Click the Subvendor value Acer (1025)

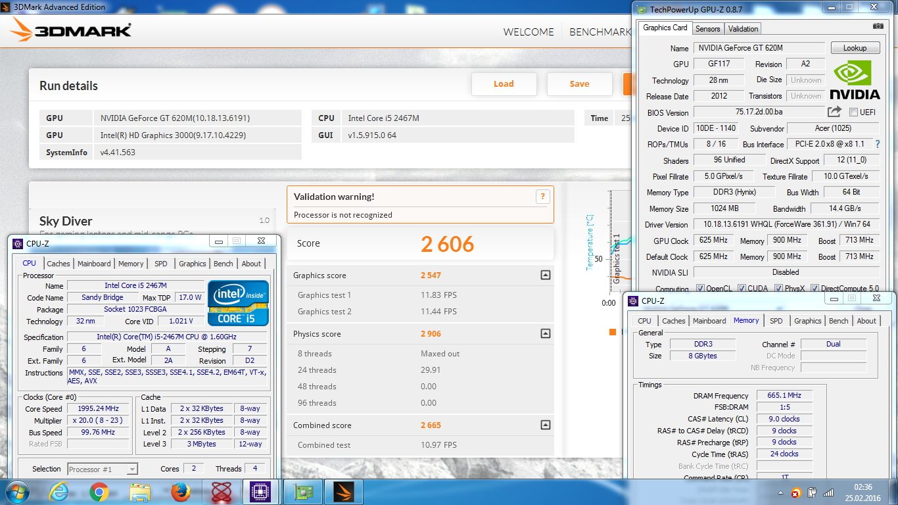tap(833, 128)
